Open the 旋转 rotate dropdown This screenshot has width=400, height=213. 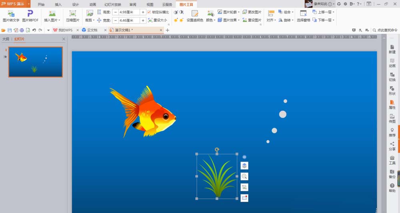coord(286,20)
